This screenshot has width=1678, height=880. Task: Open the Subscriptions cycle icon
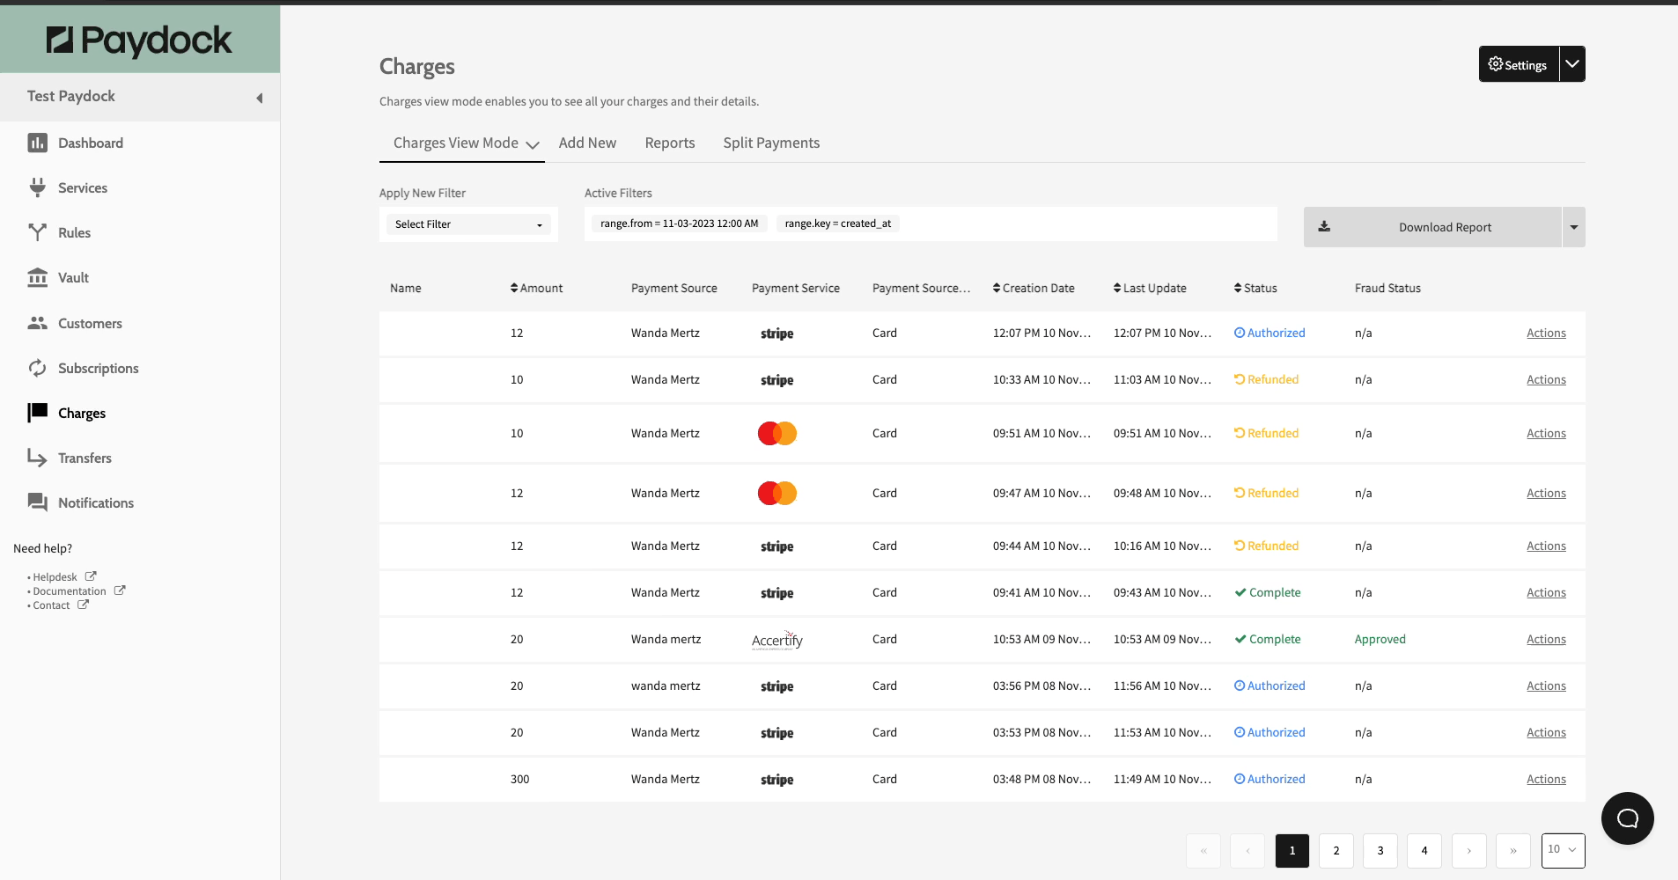click(37, 368)
